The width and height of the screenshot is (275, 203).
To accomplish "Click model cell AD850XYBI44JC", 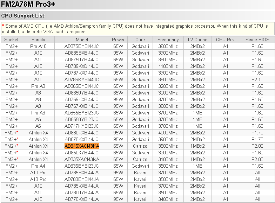I will coord(82,153).
